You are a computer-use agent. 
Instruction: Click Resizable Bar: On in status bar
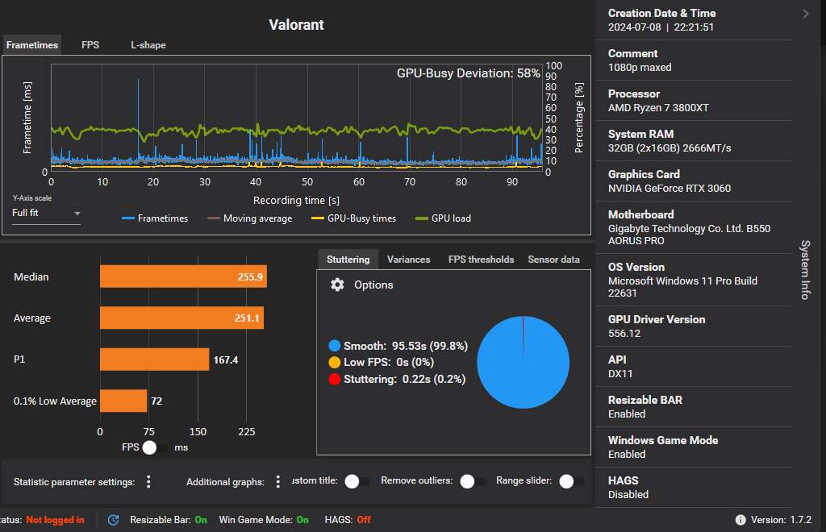[x=169, y=520]
